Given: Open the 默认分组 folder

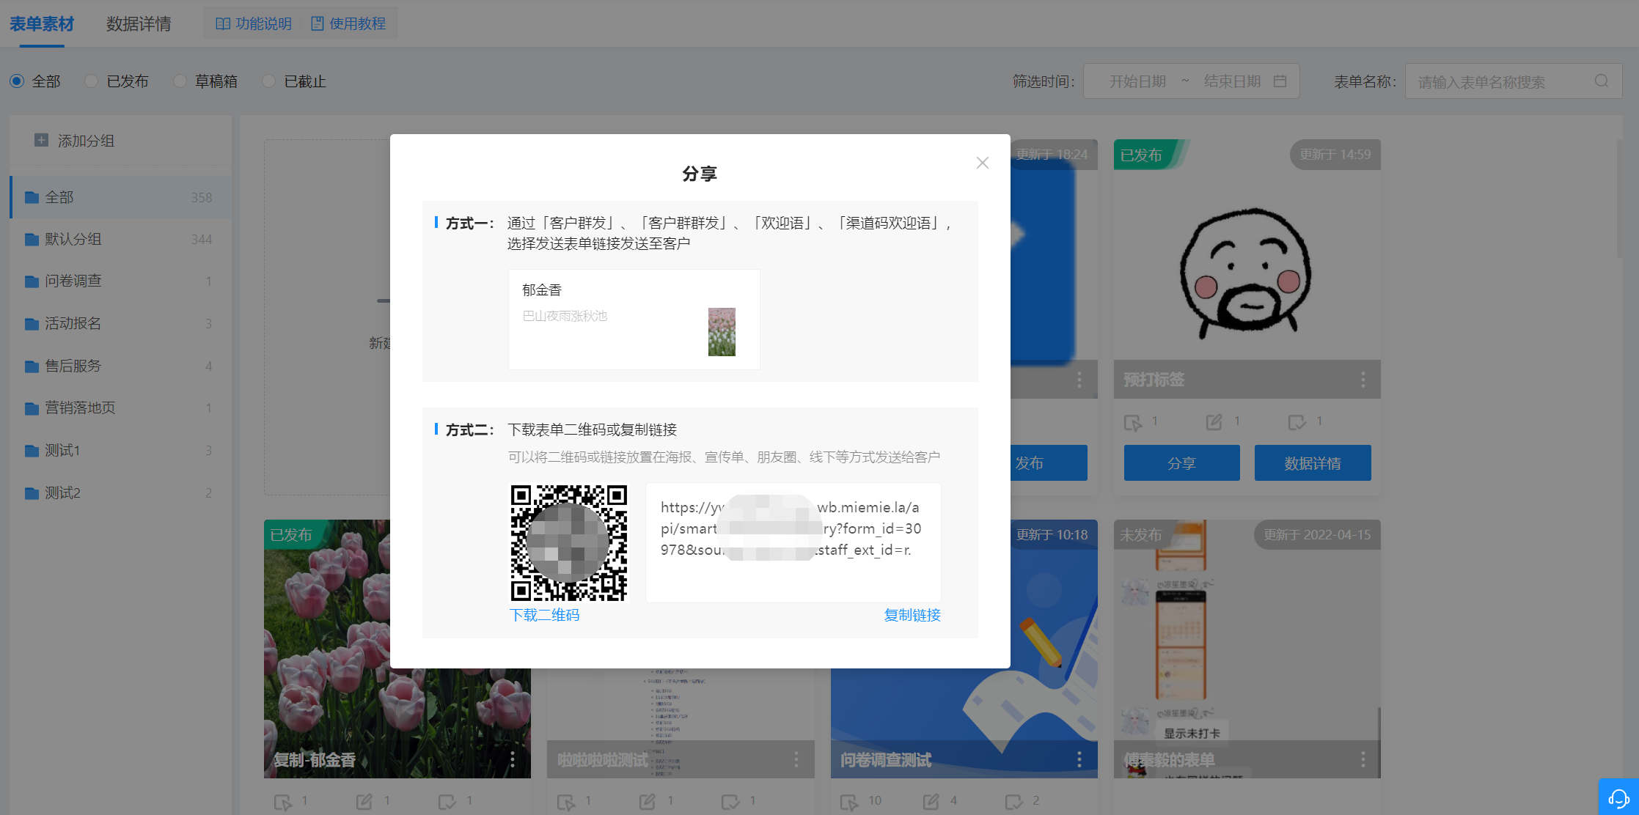Looking at the screenshot, I should 120,239.
